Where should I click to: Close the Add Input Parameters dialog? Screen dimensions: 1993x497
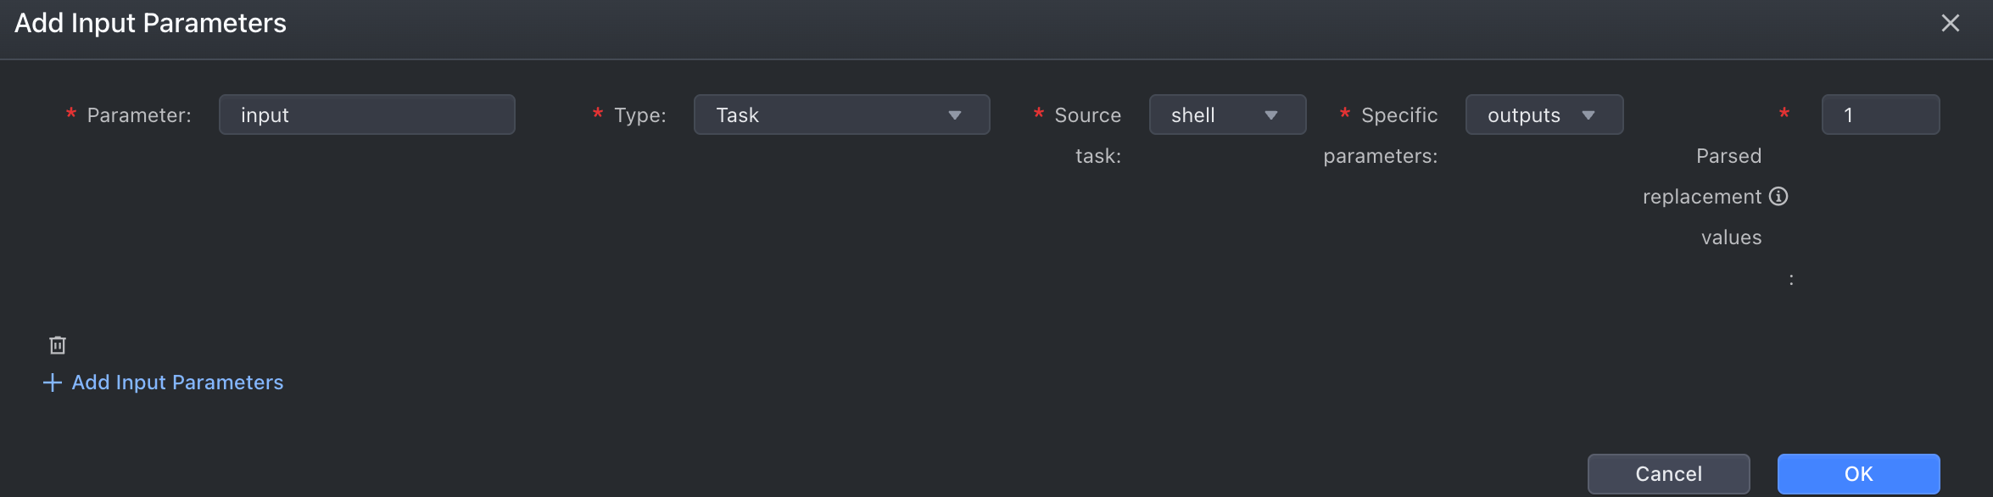point(1950,23)
